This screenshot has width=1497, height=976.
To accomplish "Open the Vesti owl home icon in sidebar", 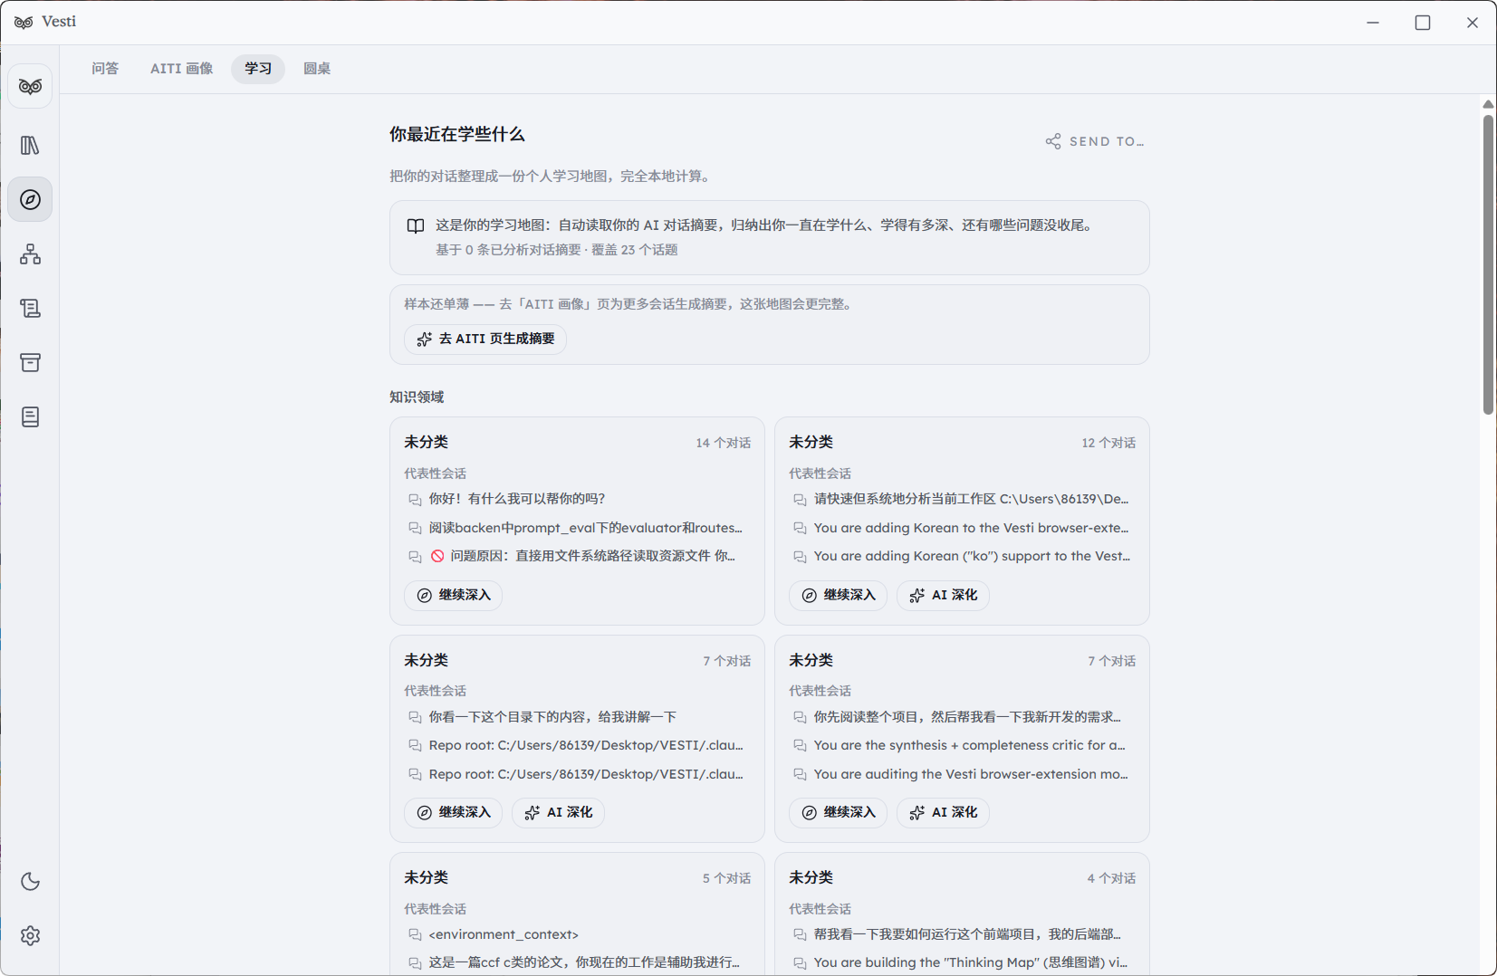I will (30, 86).
